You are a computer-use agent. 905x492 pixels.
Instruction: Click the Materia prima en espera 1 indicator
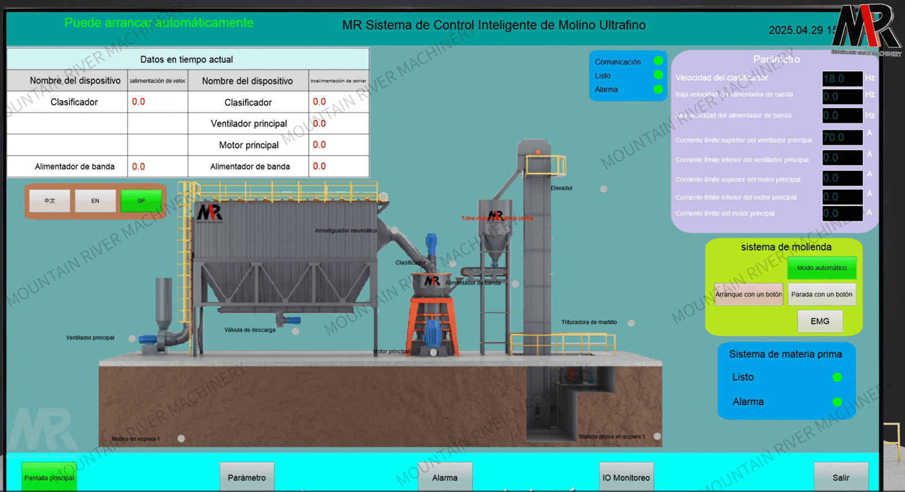click(x=657, y=436)
